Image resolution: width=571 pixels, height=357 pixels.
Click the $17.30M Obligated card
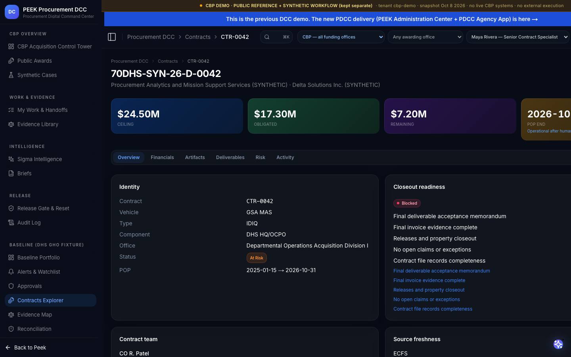(314, 116)
